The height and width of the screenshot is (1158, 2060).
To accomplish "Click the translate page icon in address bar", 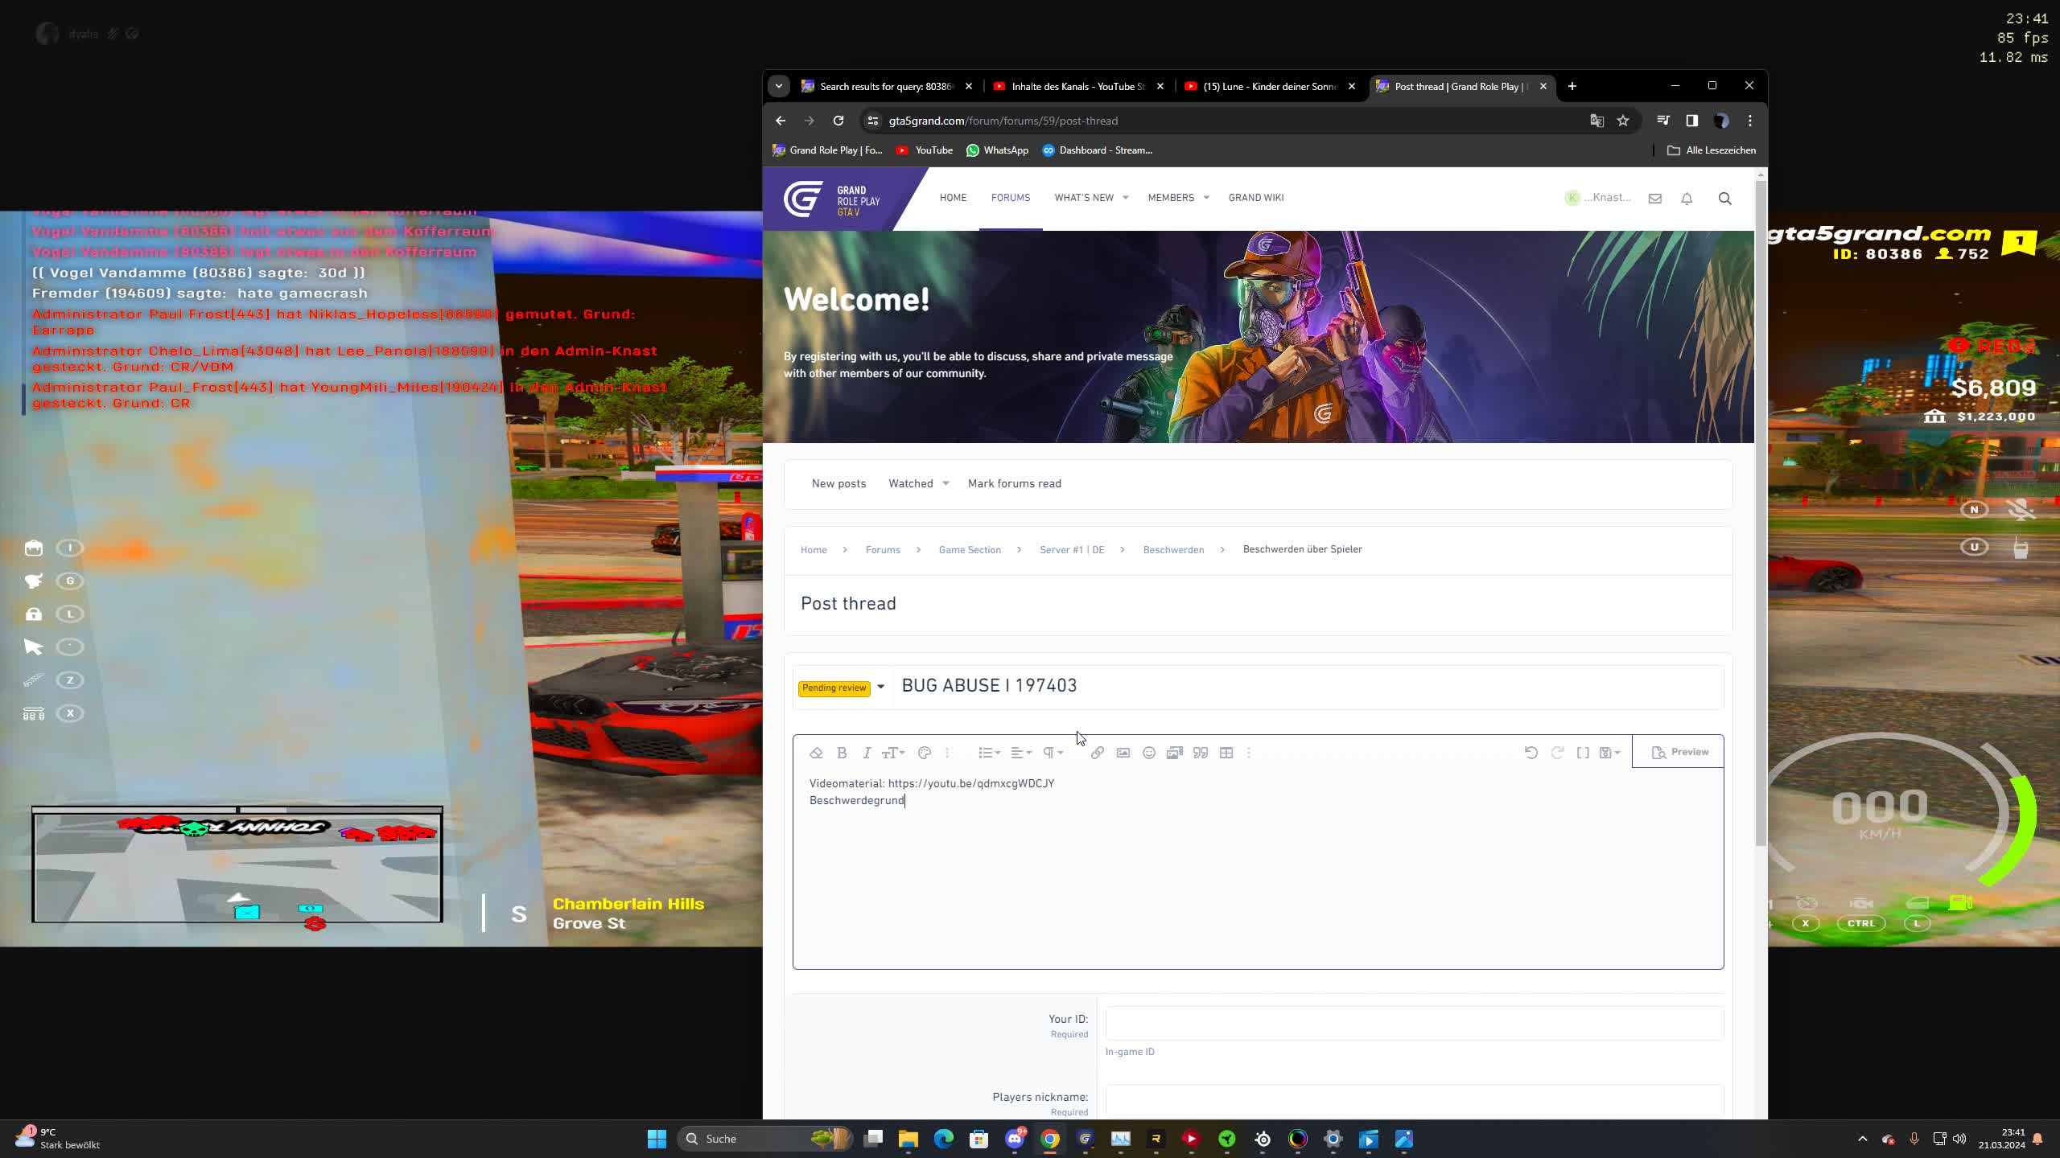I will (x=1597, y=121).
